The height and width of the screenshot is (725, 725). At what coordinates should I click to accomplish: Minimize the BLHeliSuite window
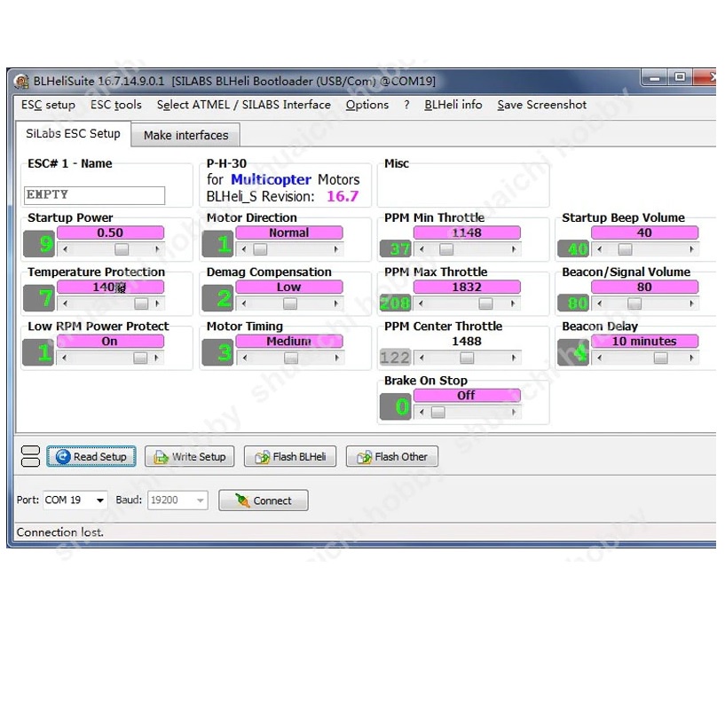click(x=654, y=77)
